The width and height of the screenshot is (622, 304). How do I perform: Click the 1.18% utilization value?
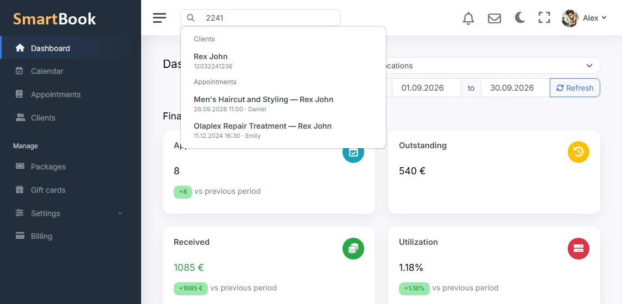click(411, 268)
